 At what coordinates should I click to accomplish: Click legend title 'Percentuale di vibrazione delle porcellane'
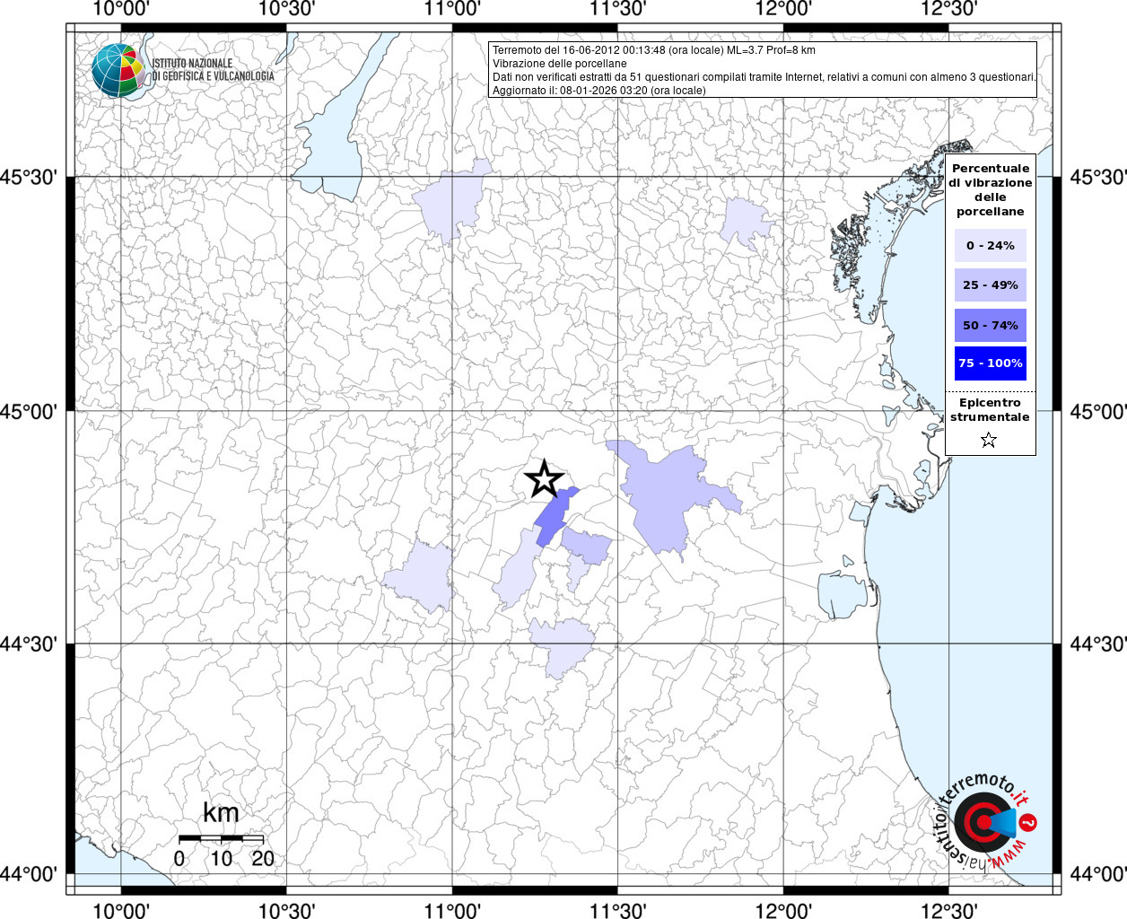(991, 190)
